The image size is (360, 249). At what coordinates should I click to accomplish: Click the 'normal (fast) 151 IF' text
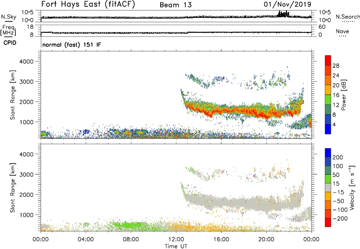(x=72, y=44)
